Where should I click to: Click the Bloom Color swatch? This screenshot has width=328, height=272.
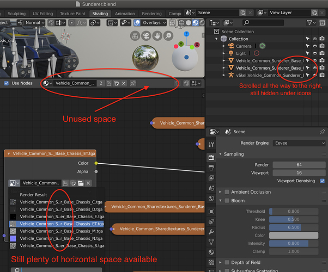[x=294, y=236]
